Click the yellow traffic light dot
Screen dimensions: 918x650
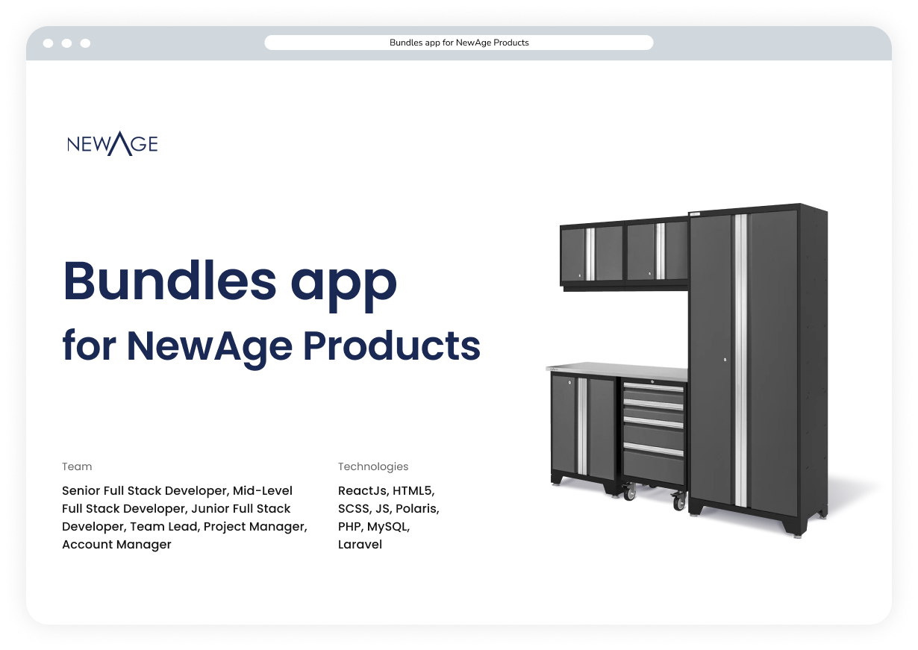pyautogui.click(x=67, y=43)
